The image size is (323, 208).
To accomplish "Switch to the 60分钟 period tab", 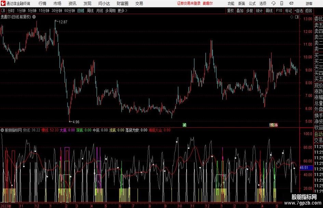I will point(70,11).
